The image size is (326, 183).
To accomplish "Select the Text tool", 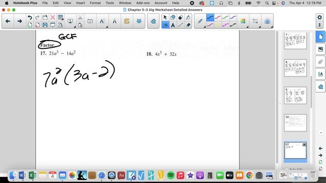I will click(x=173, y=25).
